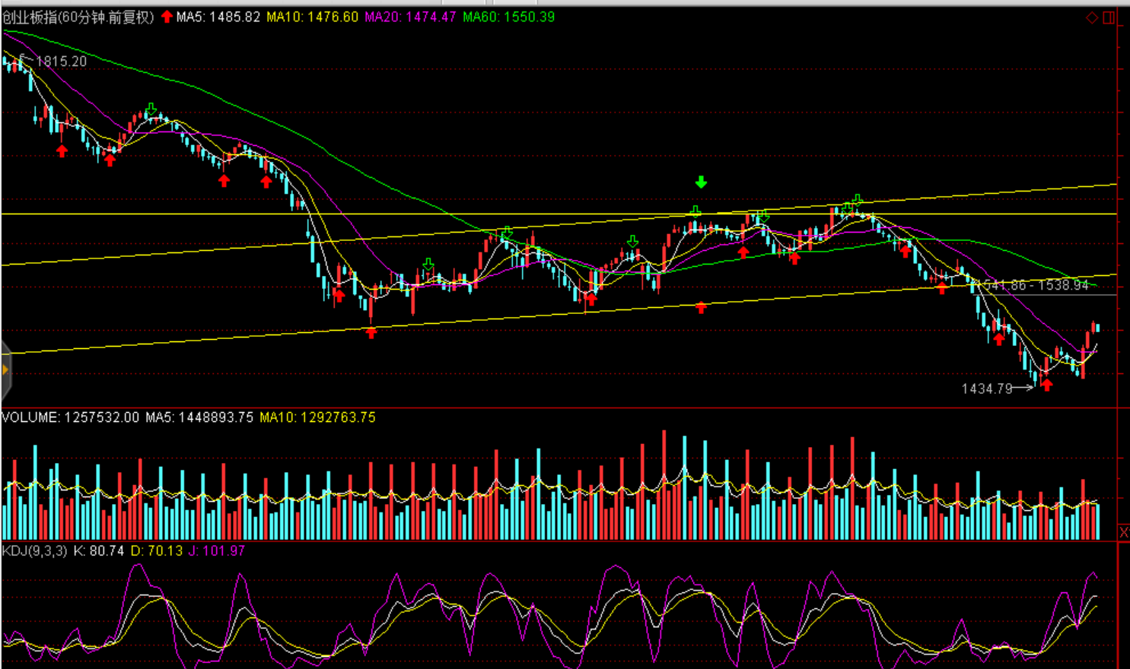The height and width of the screenshot is (669, 1130).
Task: Click the 1434.79 low price marker
Action: tap(987, 388)
